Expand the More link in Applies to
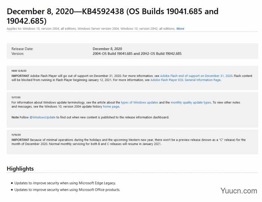Screen dimensions: 262x202 point(180,29)
